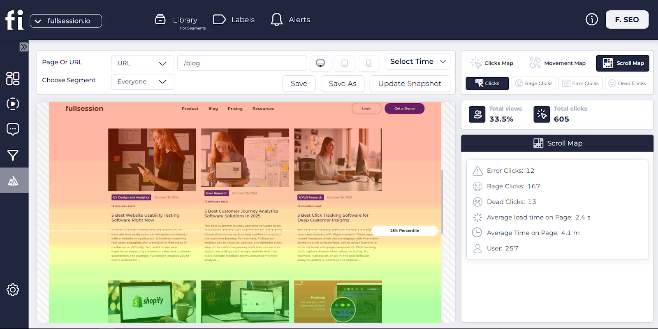658x329 pixels.
Task: Click the 'UX Design and Analytics' tag
Action: [131, 197]
